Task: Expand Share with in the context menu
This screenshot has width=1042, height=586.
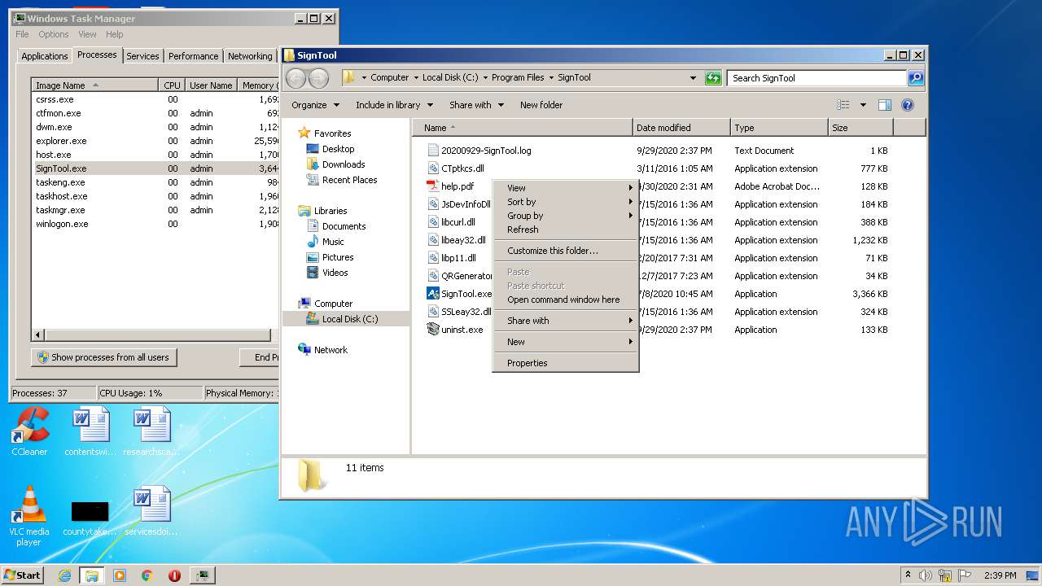Action: pos(565,321)
